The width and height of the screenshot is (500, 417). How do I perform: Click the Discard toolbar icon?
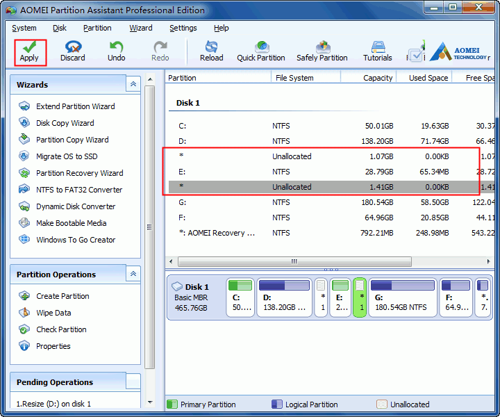coord(72,51)
